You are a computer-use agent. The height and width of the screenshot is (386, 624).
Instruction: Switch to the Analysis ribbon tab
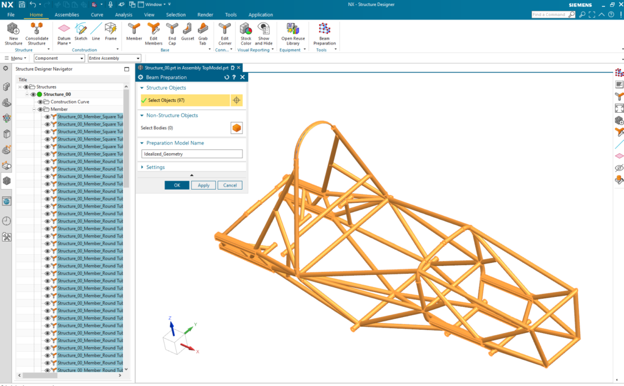[x=124, y=14]
